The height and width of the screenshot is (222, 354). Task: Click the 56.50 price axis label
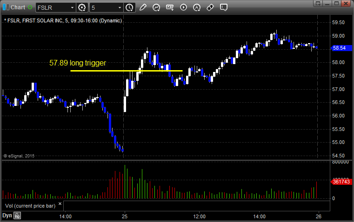click(x=339, y=102)
